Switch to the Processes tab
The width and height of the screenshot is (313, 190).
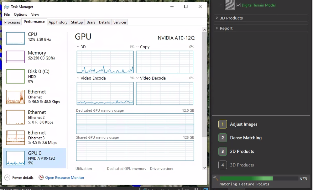(x=12, y=22)
